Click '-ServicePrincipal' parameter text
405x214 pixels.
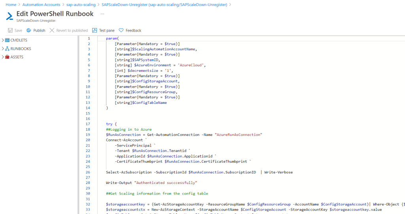133,145
